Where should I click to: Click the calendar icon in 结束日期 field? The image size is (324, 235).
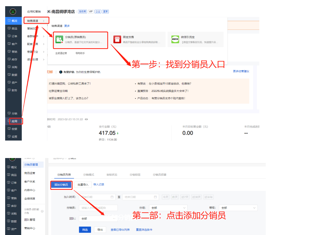coord(155,197)
